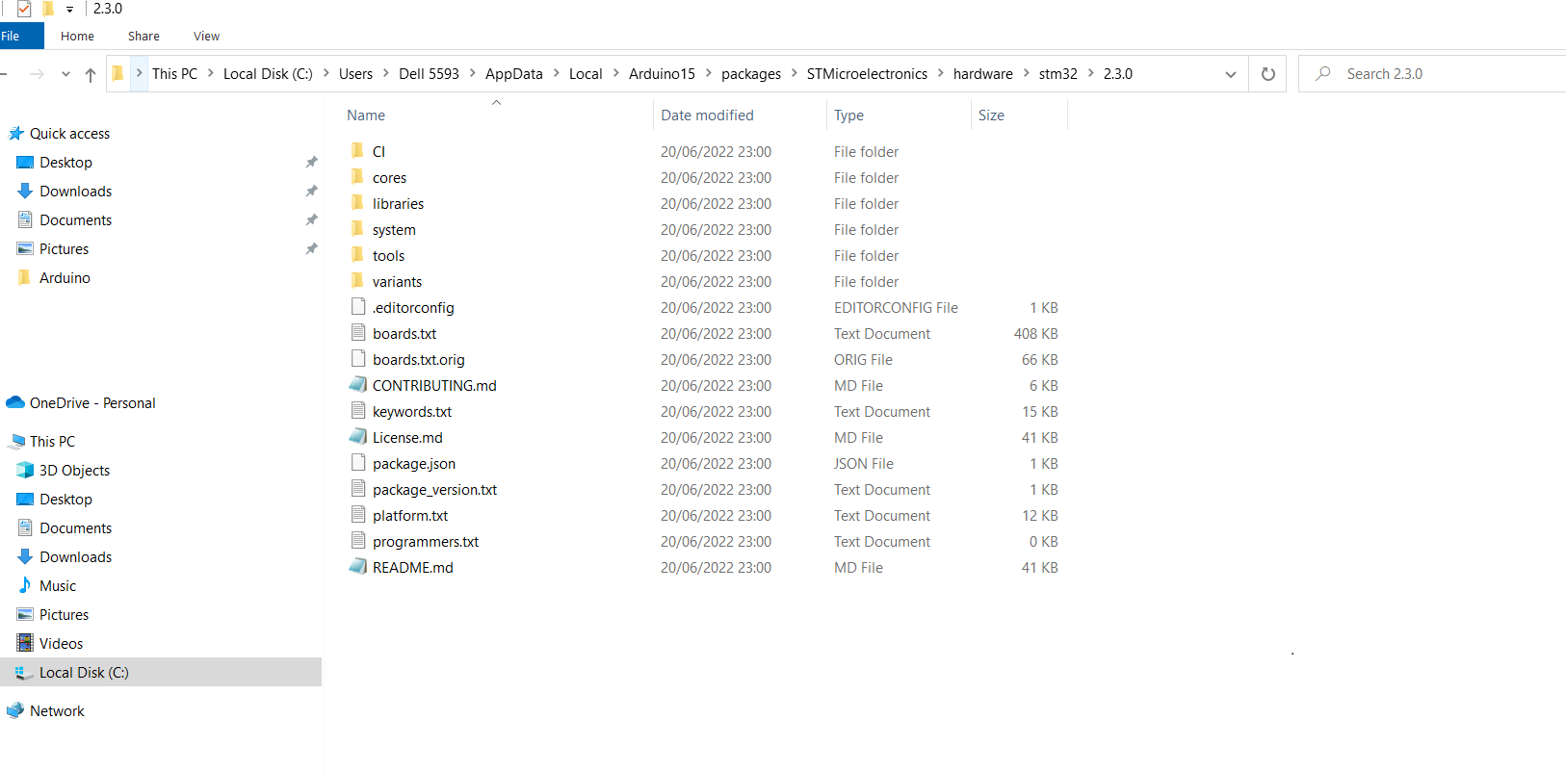Refresh the 2.3.0 folder view
This screenshot has width=1566, height=771.
point(1267,74)
